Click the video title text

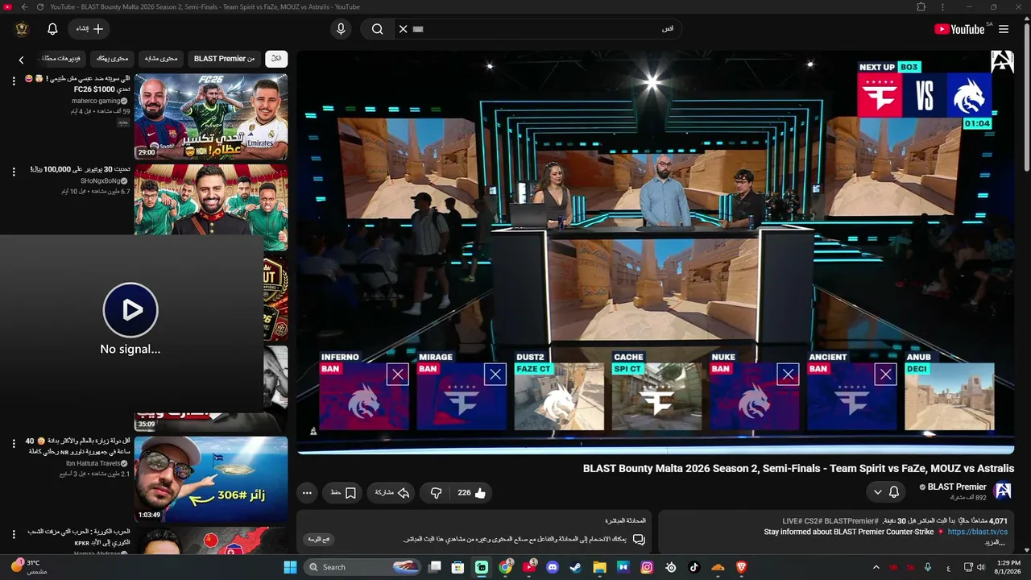point(798,468)
